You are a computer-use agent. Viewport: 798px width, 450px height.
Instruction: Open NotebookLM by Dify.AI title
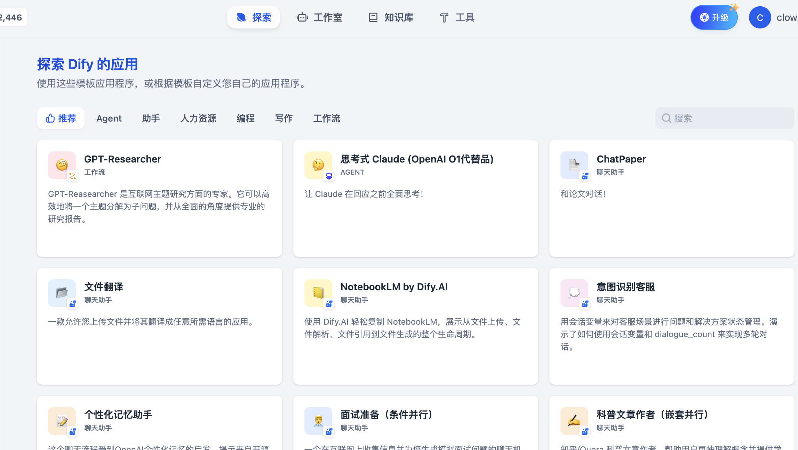coord(394,287)
